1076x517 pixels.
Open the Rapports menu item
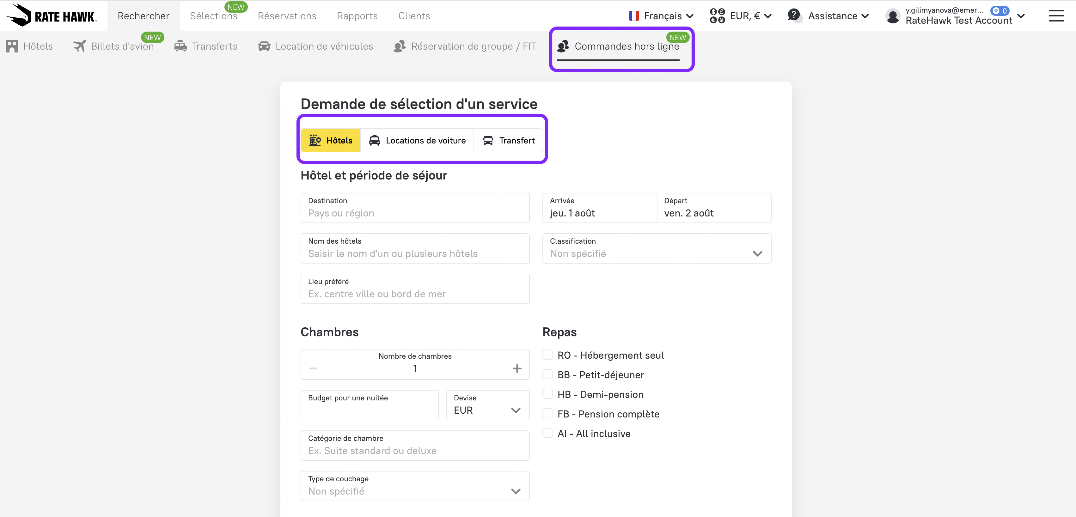pyautogui.click(x=357, y=16)
